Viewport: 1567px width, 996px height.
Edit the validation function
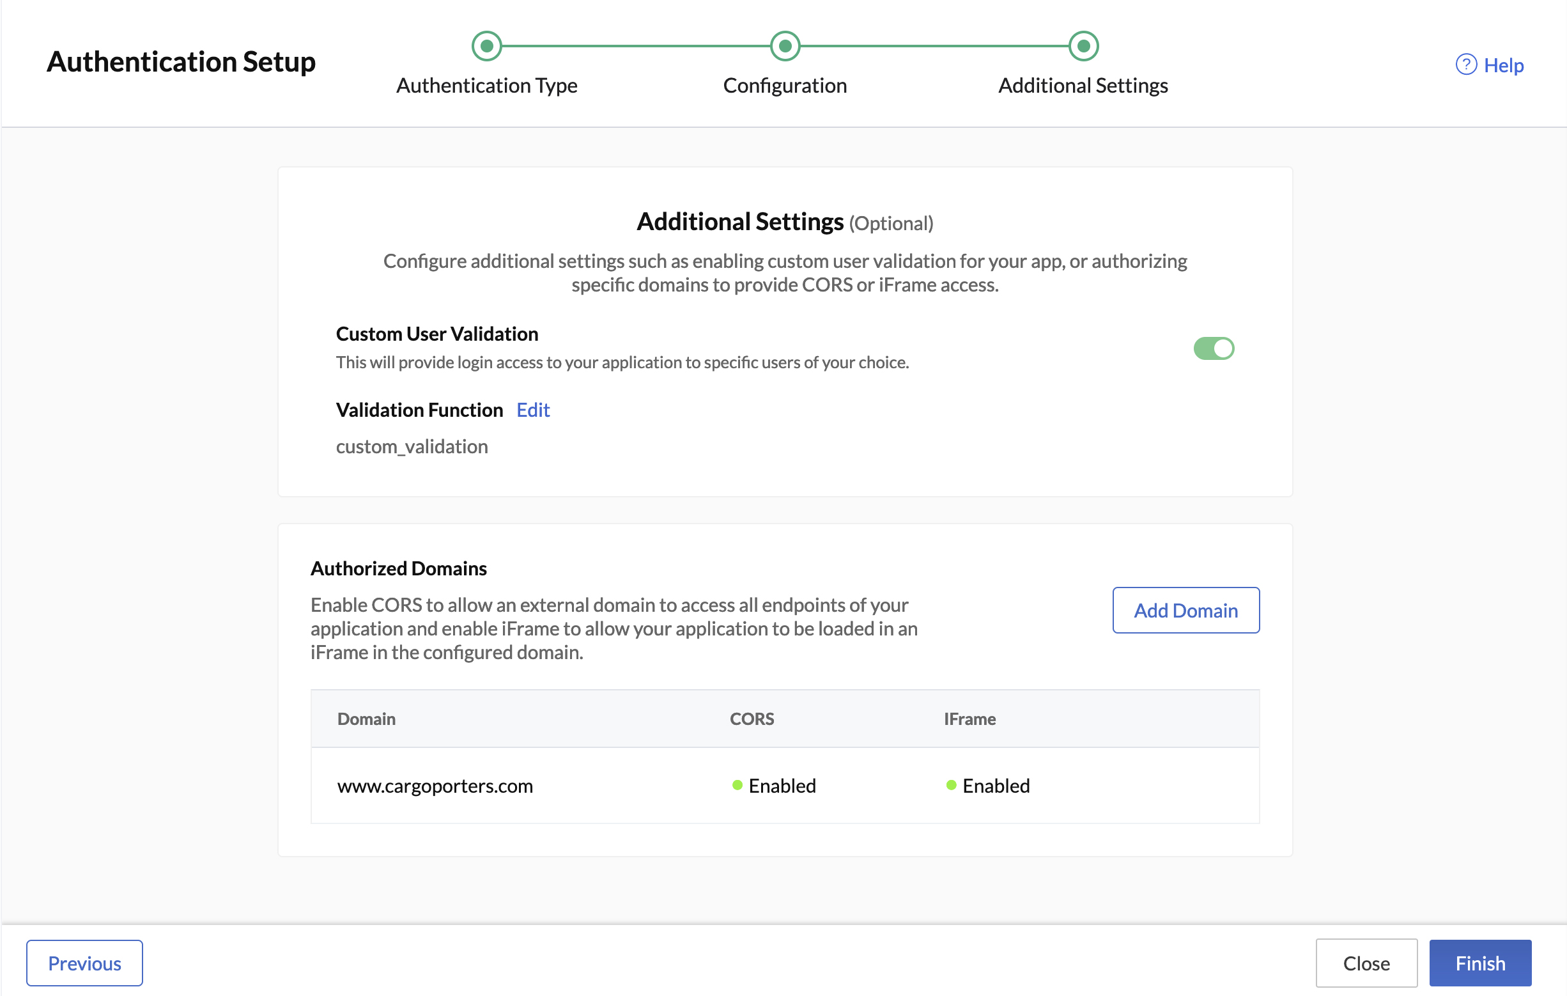tap(532, 410)
